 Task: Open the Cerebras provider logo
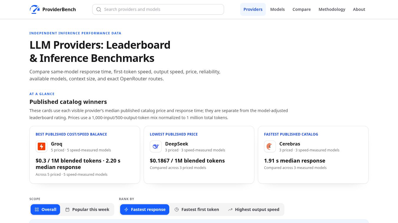pyautogui.click(x=270, y=146)
